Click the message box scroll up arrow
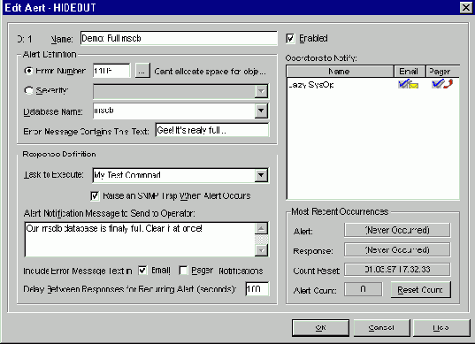 pyautogui.click(x=261, y=228)
